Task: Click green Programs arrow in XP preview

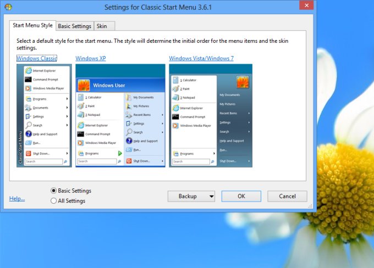Action: pyautogui.click(x=120, y=153)
